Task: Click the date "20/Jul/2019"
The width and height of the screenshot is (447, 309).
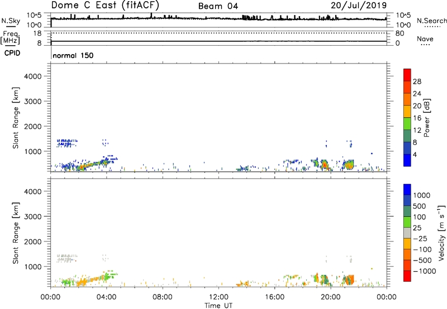Action: pyautogui.click(x=359, y=6)
